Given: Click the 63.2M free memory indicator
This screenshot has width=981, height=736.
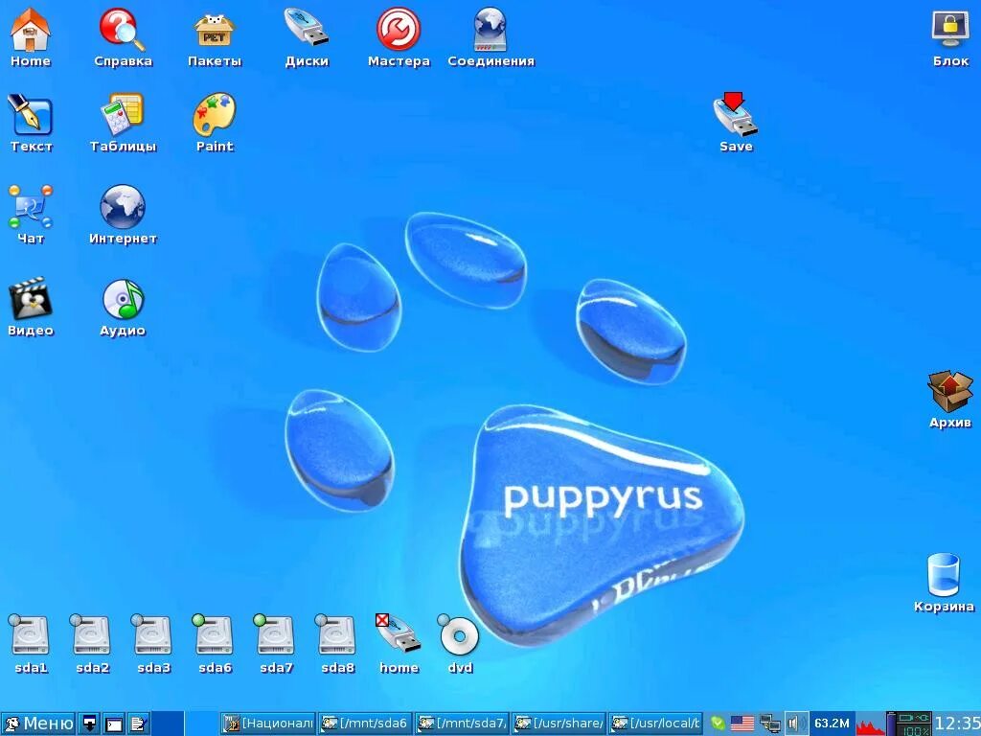Looking at the screenshot, I should tap(833, 724).
